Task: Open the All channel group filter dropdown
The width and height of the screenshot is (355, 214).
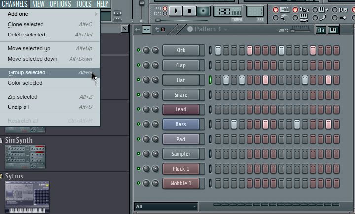Action: pyautogui.click(x=166, y=206)
